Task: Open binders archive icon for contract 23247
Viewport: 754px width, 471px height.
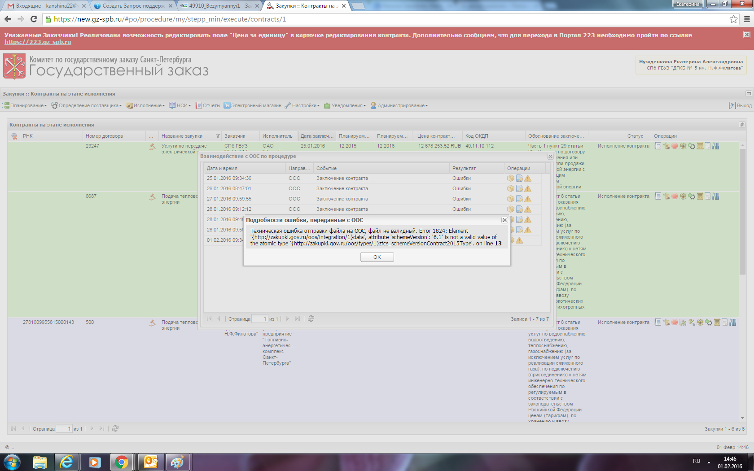Action: 716,146
